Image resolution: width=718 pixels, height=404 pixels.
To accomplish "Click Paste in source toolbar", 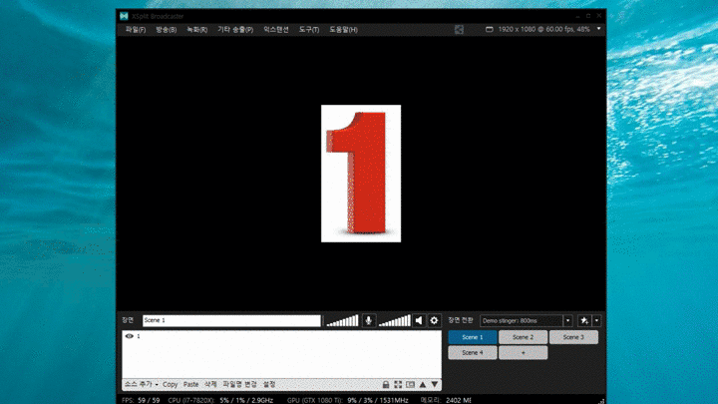I will pos(190,384).
